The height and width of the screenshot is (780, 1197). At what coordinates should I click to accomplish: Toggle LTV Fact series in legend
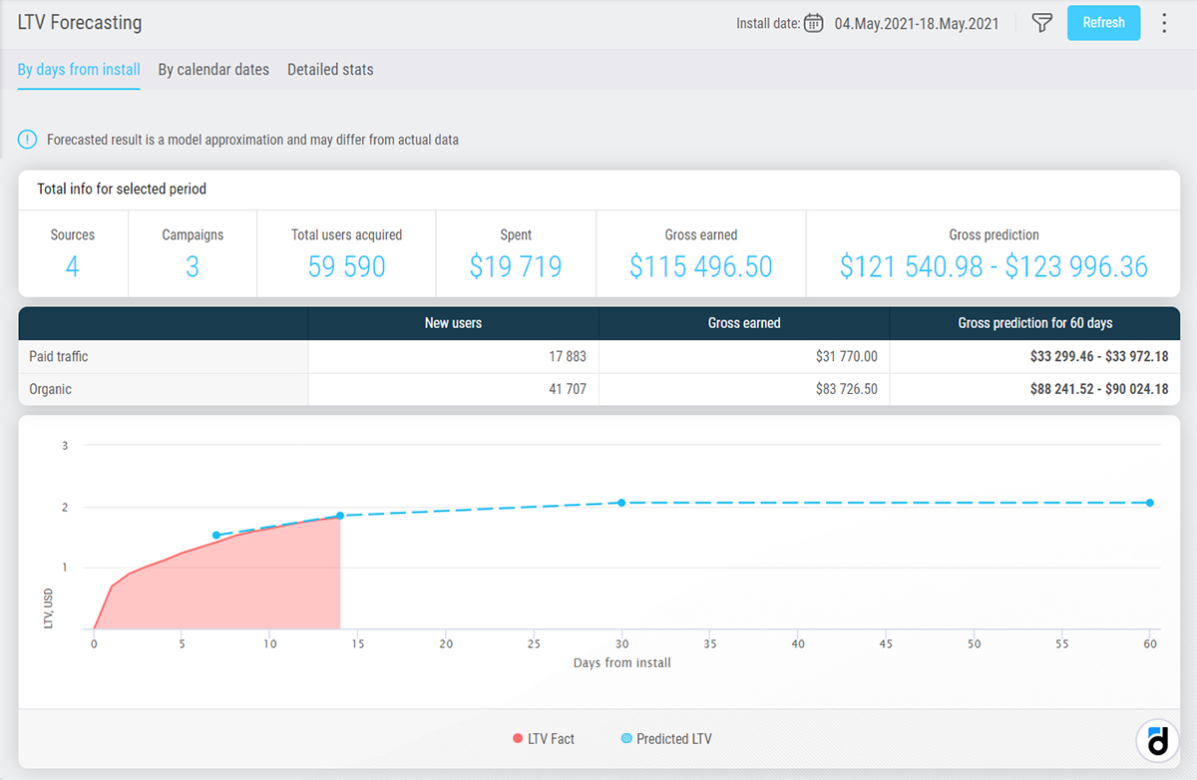pos(544,739)
